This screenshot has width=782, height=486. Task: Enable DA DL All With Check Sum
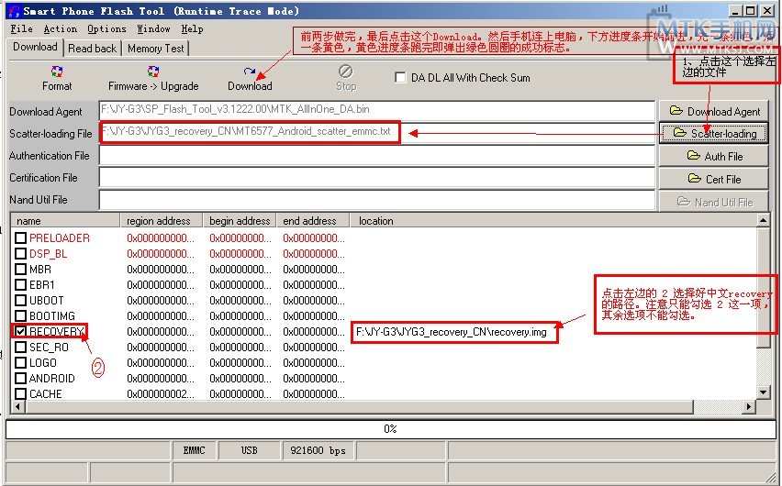(400, 77)
